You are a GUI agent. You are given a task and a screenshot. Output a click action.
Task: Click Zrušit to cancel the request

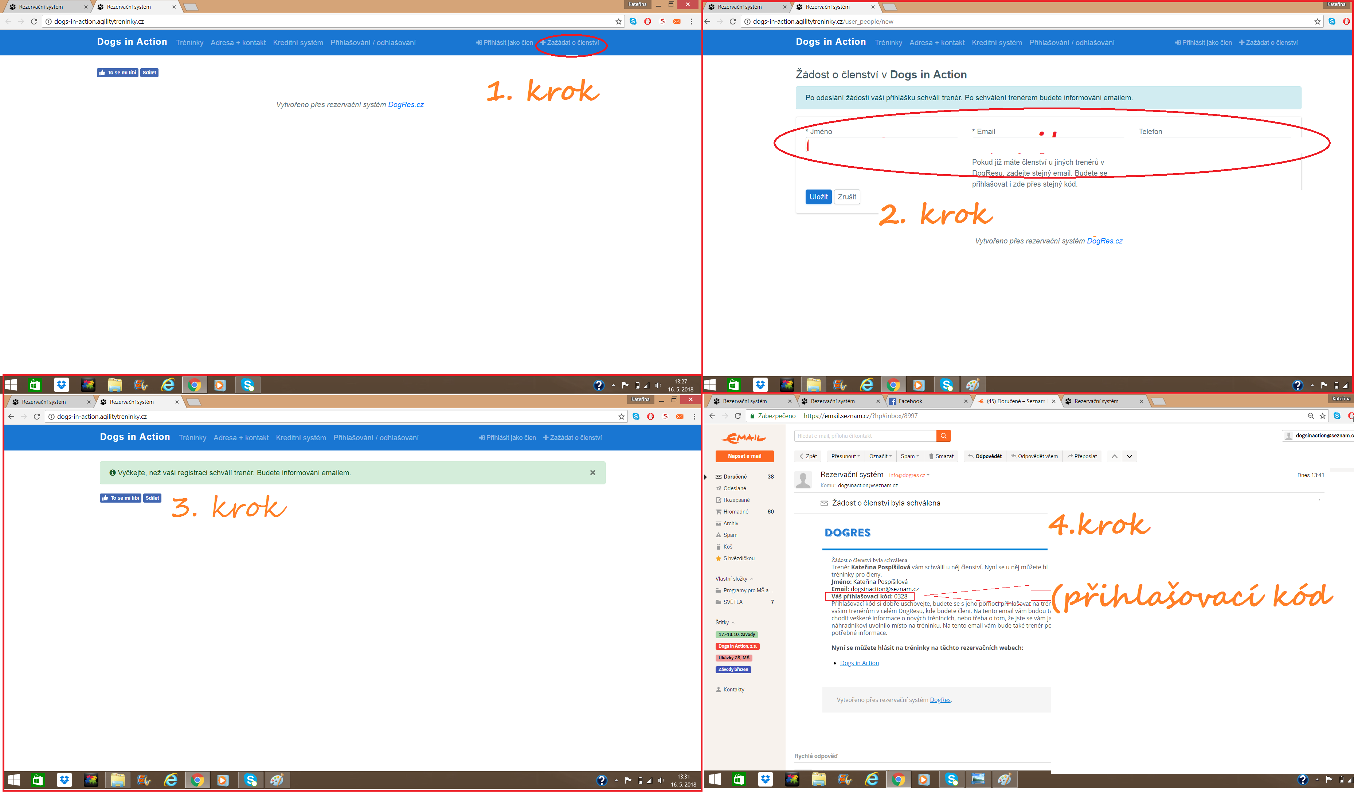(847, 197)
